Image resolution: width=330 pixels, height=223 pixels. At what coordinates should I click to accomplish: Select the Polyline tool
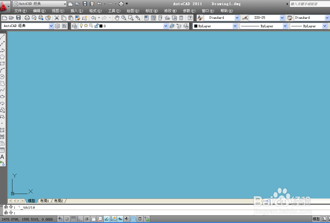(x=2, y=50)
